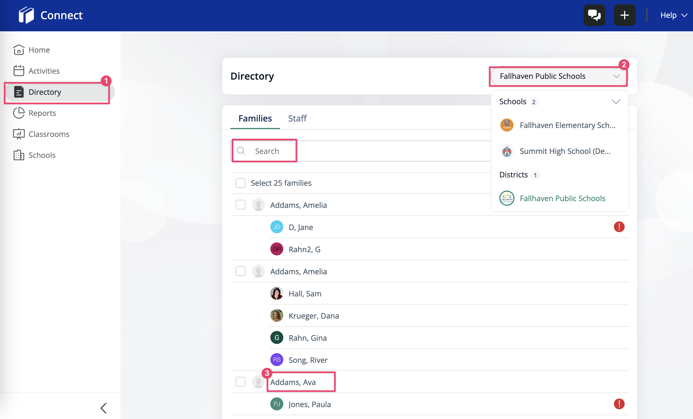Open Rahn2, G contact

(305, 249)
